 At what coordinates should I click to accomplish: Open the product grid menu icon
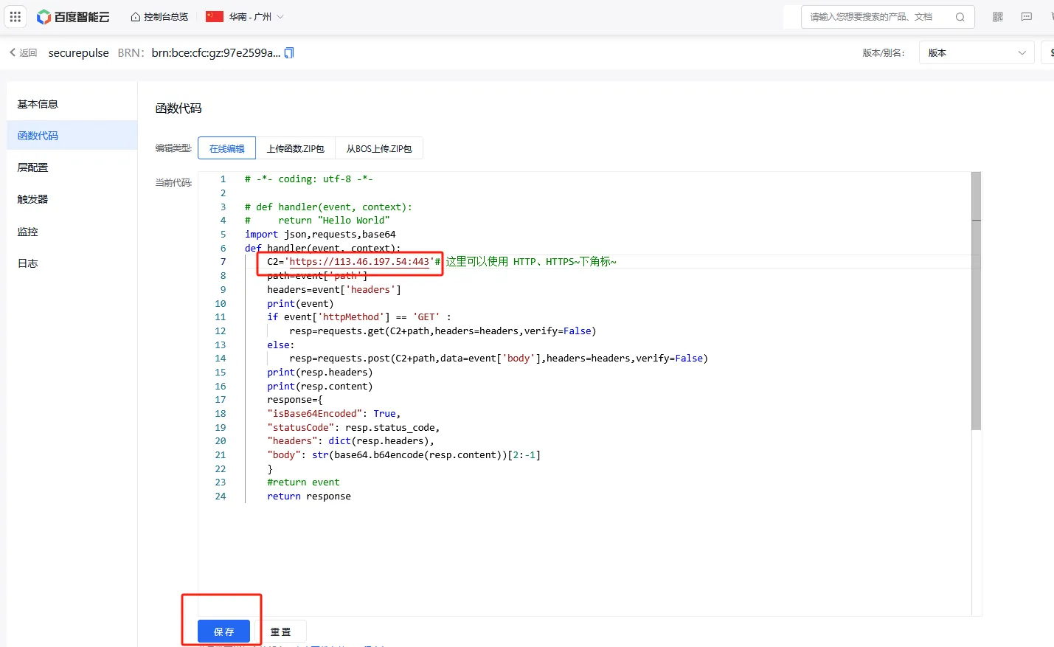(x=15, y=16)
